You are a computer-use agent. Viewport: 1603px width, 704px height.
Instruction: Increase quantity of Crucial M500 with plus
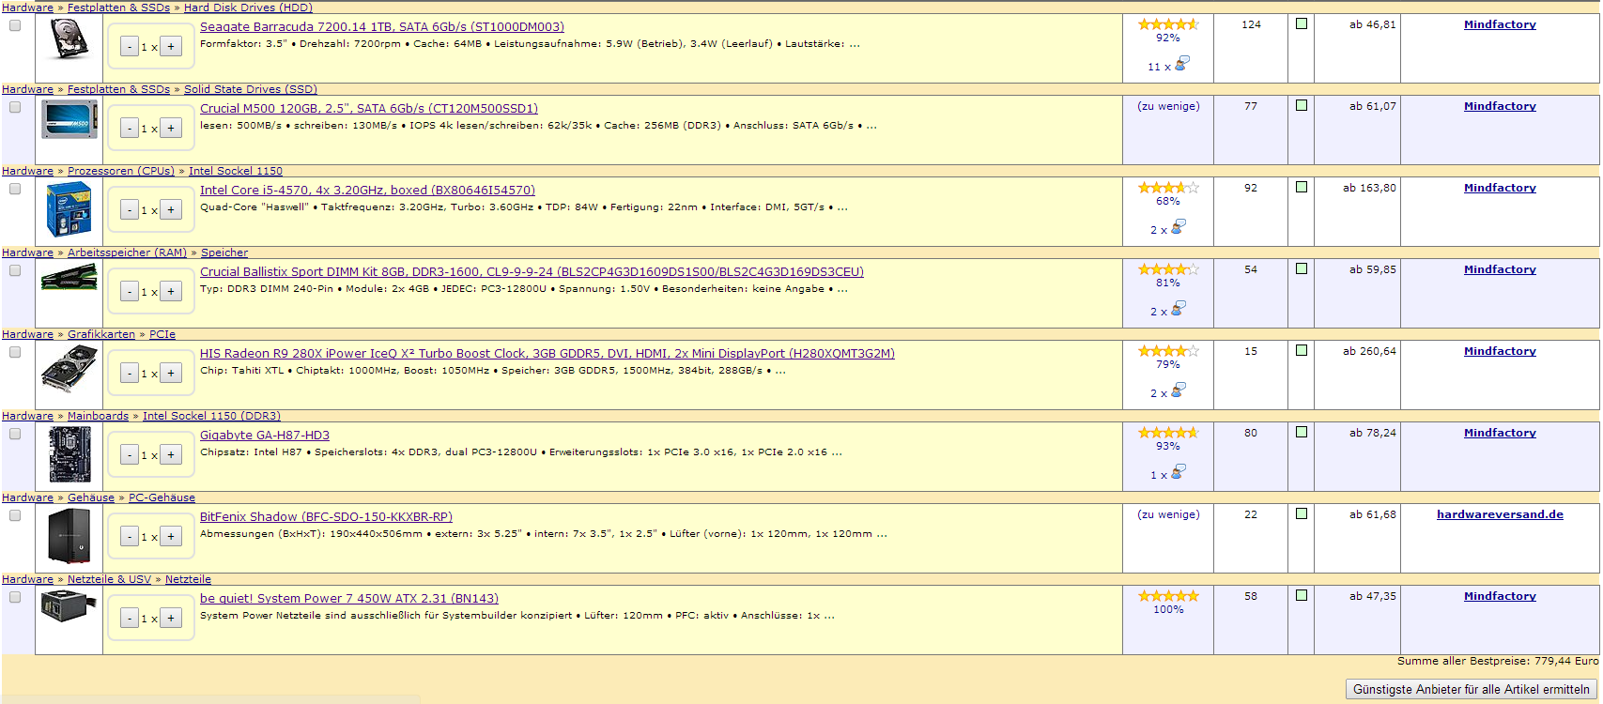[x=171, y=128]
